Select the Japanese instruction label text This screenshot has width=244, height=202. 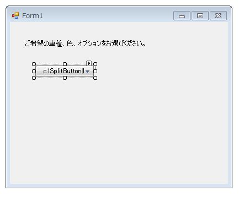click(x=85, y=43)
